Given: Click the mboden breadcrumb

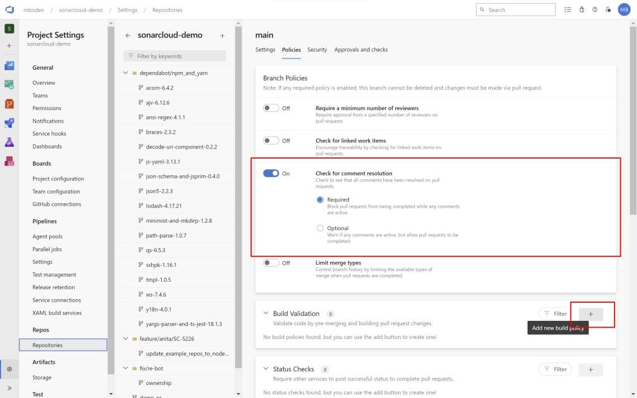Looking at the screenshot, I should point(34,10).
